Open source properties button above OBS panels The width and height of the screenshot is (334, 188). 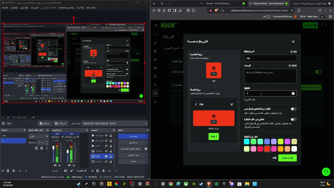point(44,124)
